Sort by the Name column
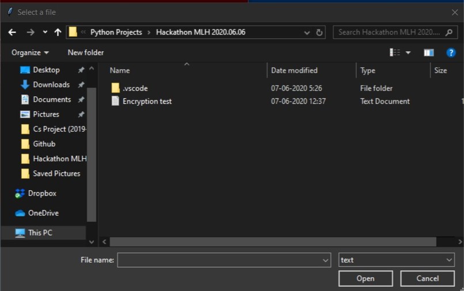The image size is (464, 291). (120, 70)
